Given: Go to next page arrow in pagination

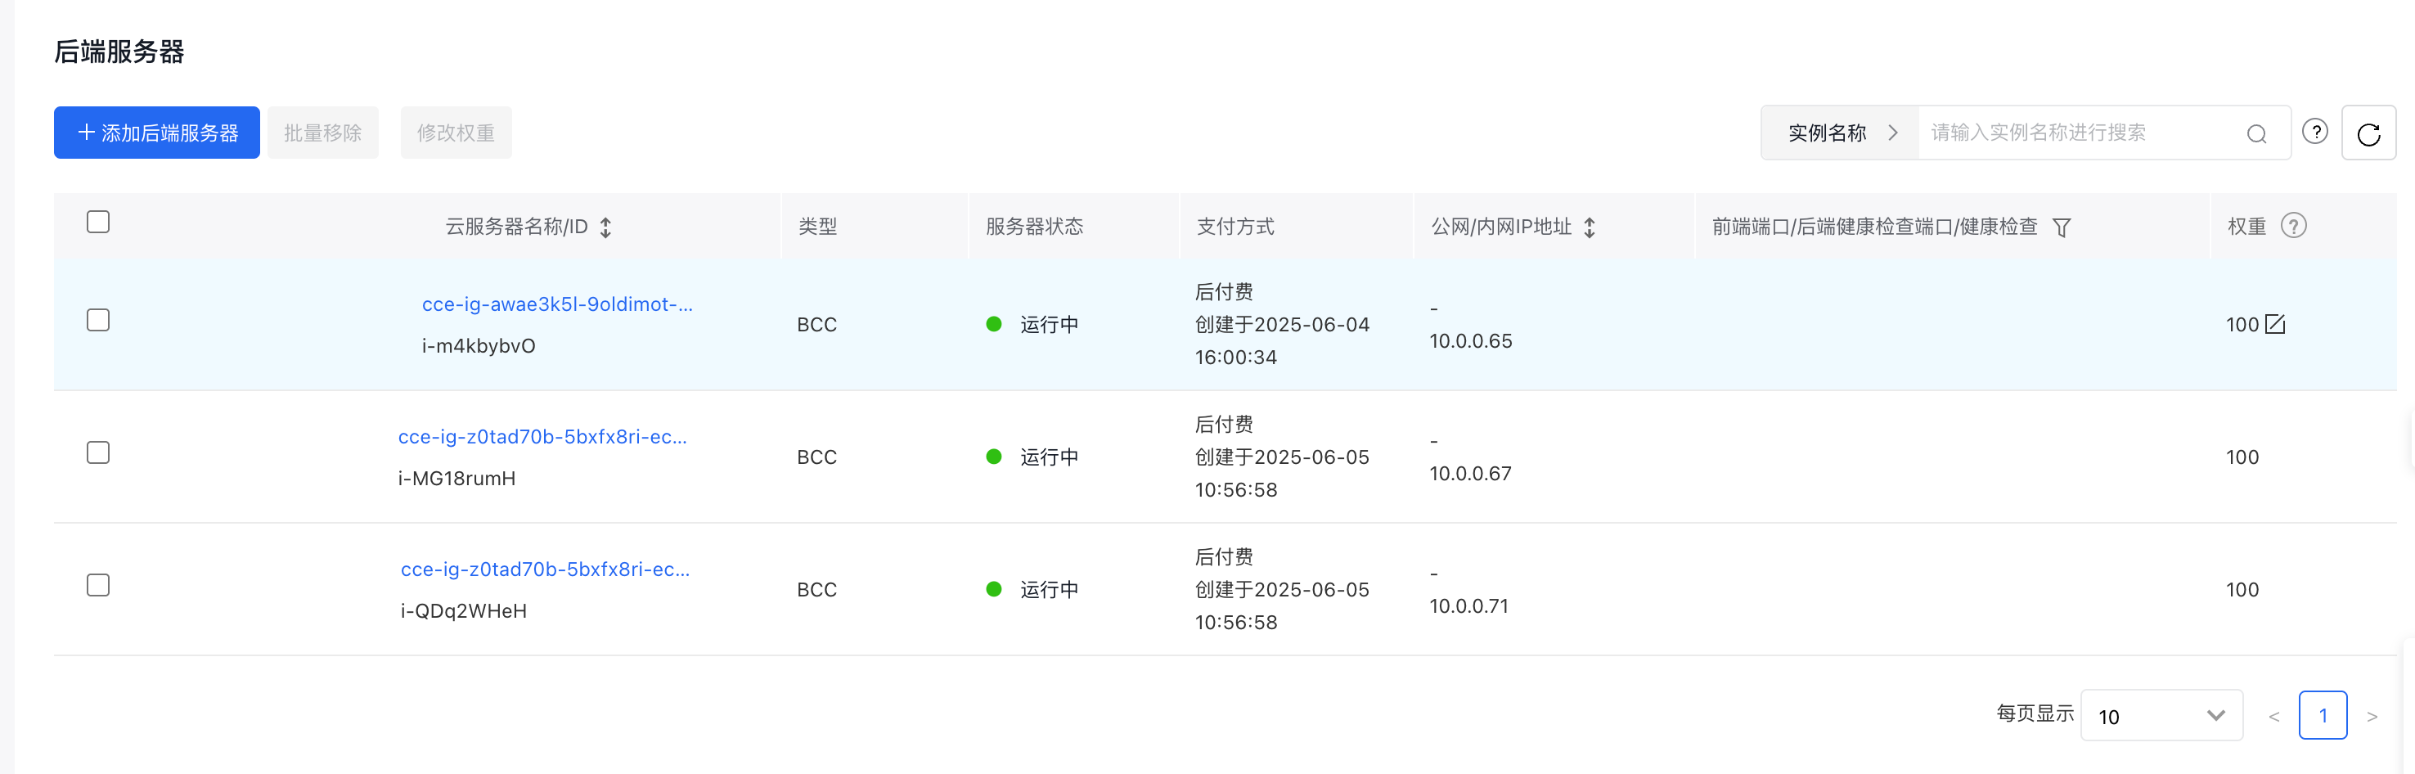Looking at the screenshot, I should [x=2372, y=717].
